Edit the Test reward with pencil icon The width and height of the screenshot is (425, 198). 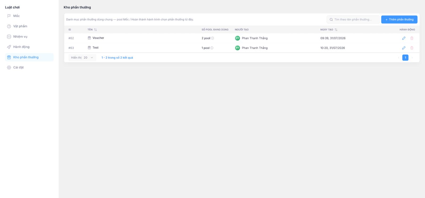pos(404,48)
